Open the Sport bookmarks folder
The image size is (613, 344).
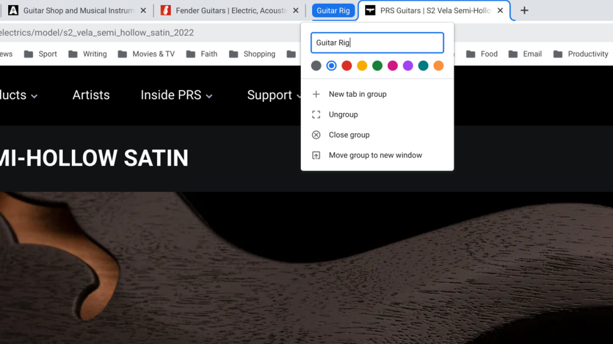coord(40,54)
